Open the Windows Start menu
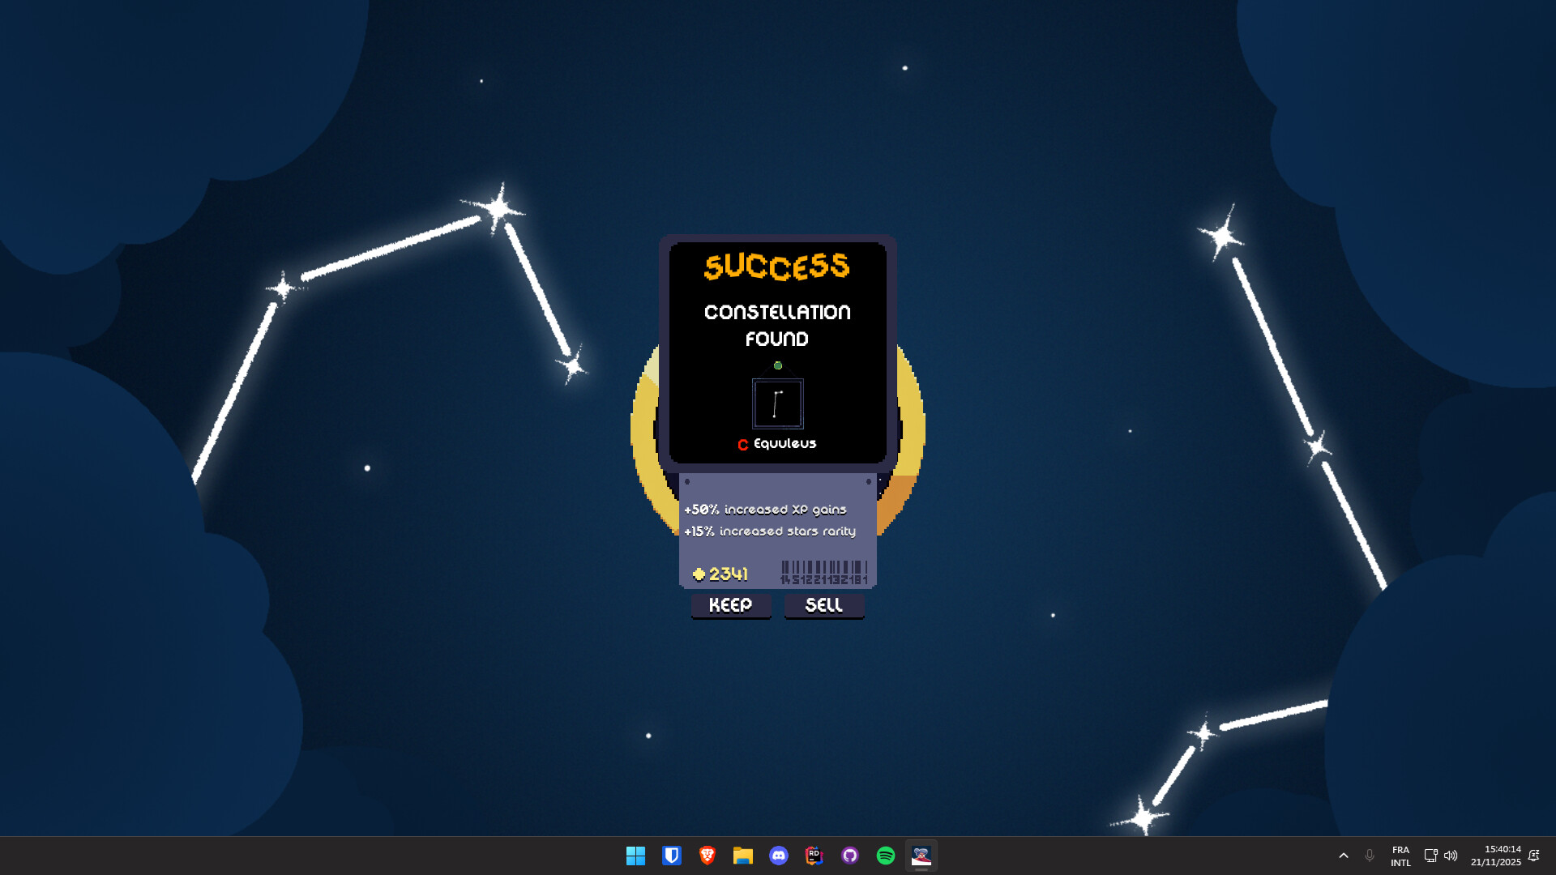This screenshot has height=875, width=1556. click(x=635, y=856)
